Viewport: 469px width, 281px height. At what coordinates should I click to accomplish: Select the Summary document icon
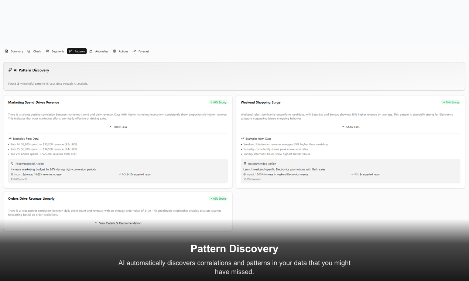point(6,51)
